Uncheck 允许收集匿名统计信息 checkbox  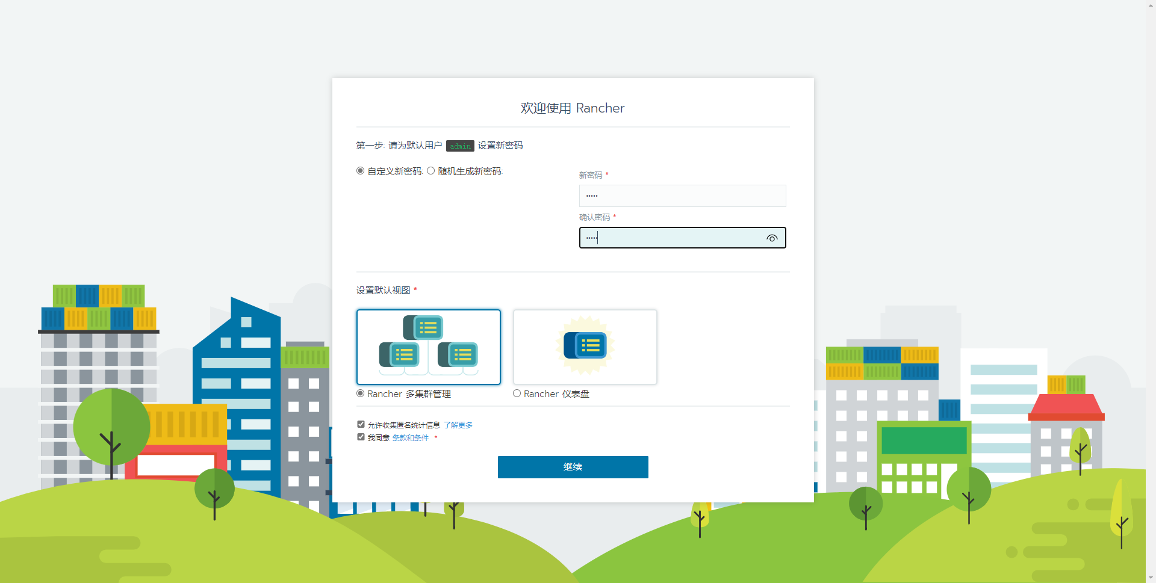(361, 424)
